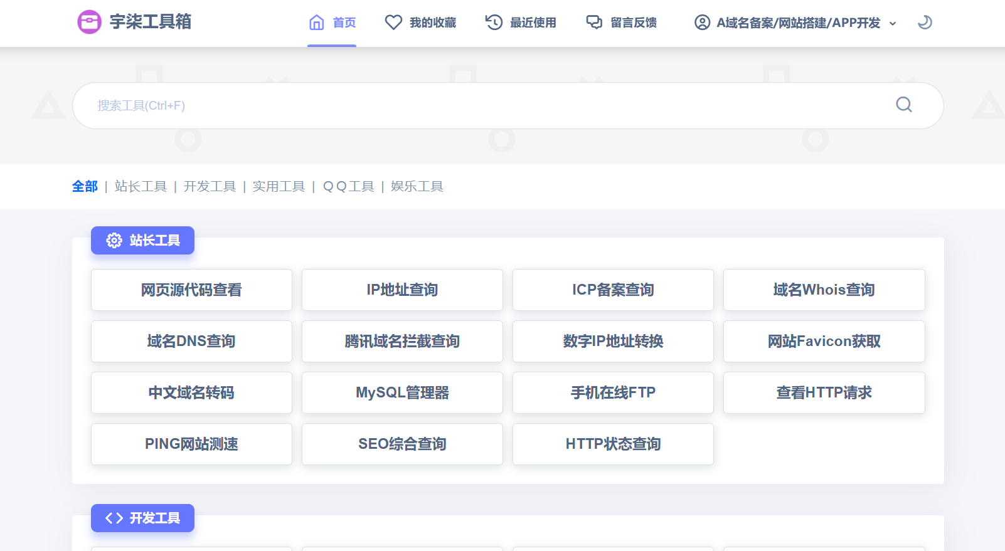Select the QQ工具 category filter
The height and width of the screenshot is (551, 1005).
[x=348, y=186]
